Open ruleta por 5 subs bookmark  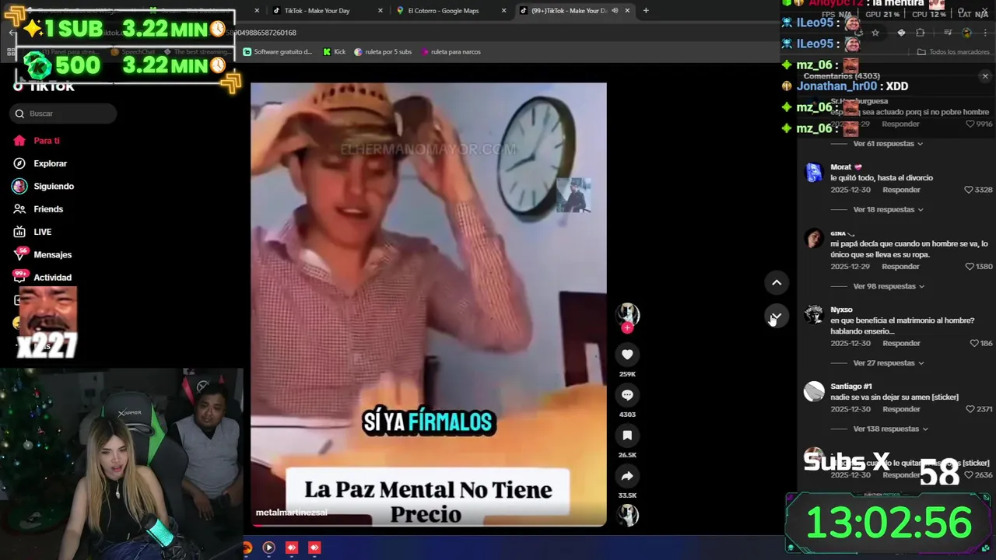pyautogui.click(x=383, y=52)
